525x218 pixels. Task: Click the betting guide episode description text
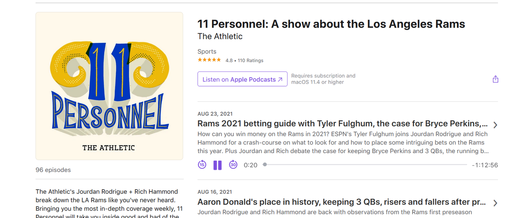343,142
